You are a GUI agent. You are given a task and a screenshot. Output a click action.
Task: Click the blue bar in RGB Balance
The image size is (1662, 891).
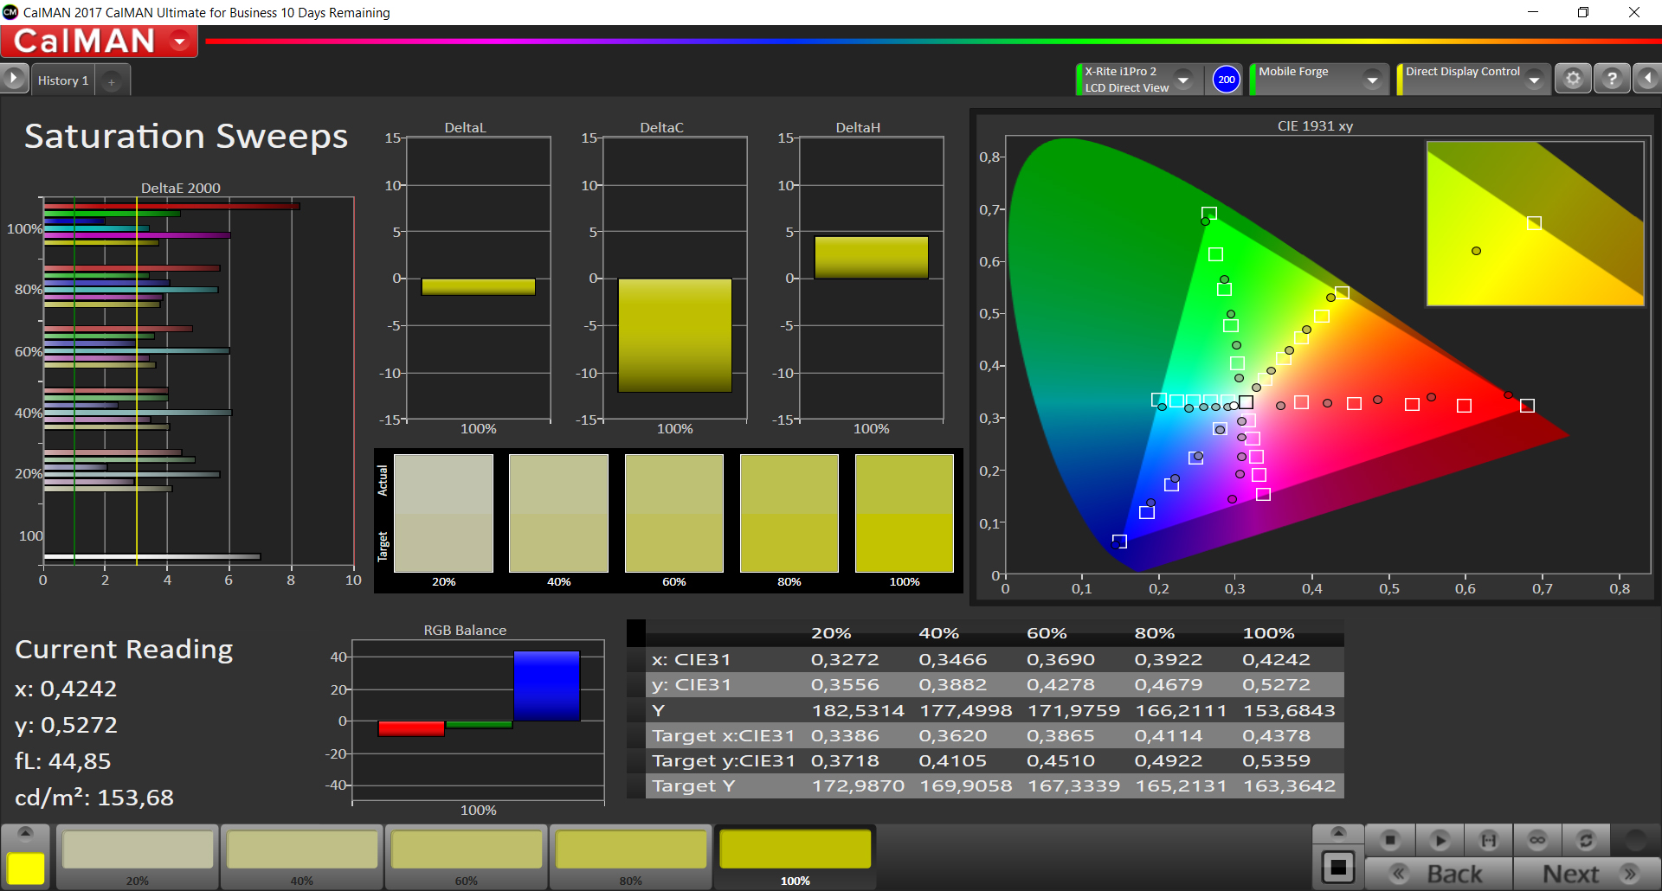[x=546, y=686]
